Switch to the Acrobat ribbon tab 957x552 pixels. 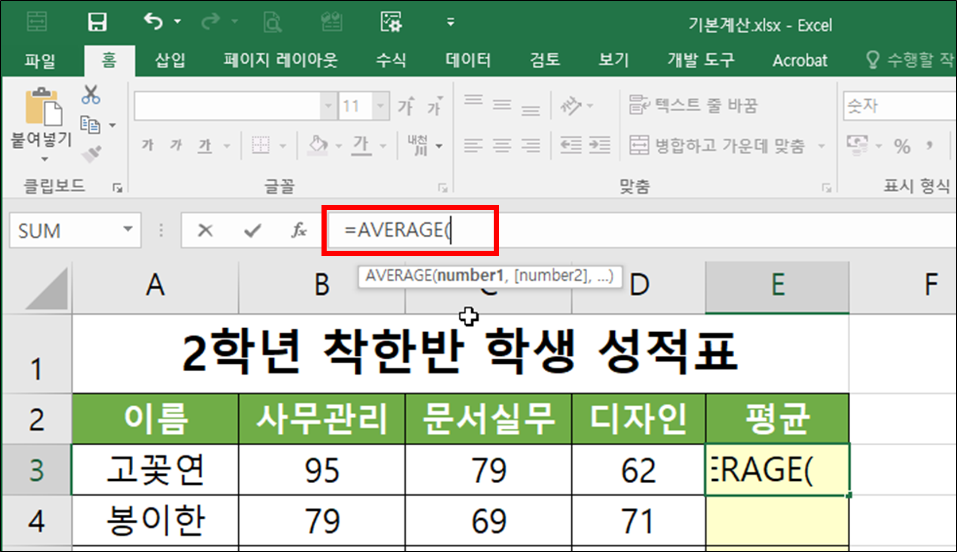point(800,60)
